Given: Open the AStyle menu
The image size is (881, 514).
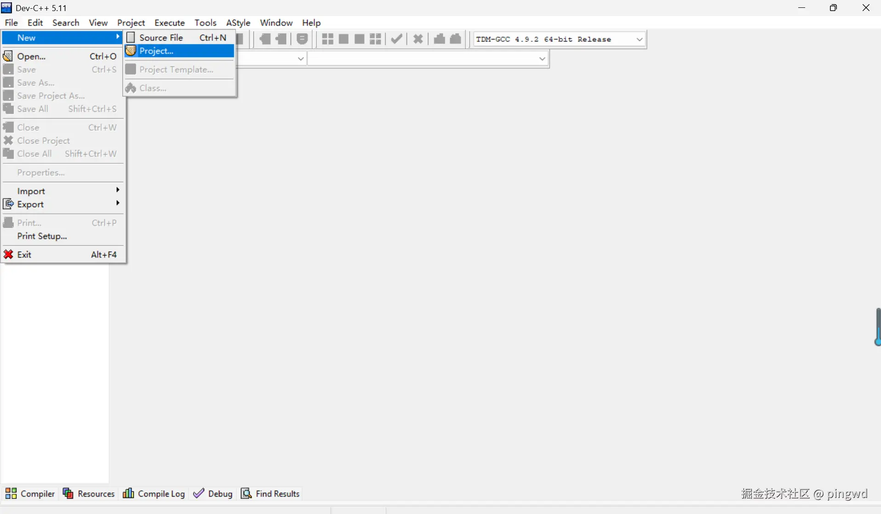Looking at the screenshot, I should [238, 23].
